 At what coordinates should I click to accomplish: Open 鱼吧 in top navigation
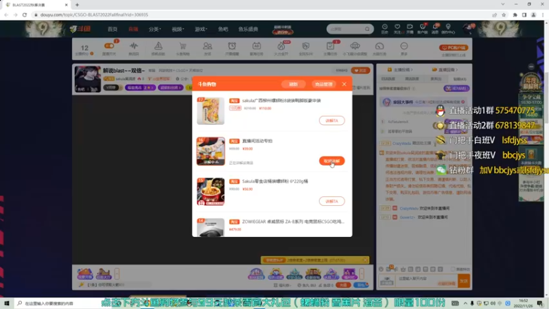click(x=222, y=29)
